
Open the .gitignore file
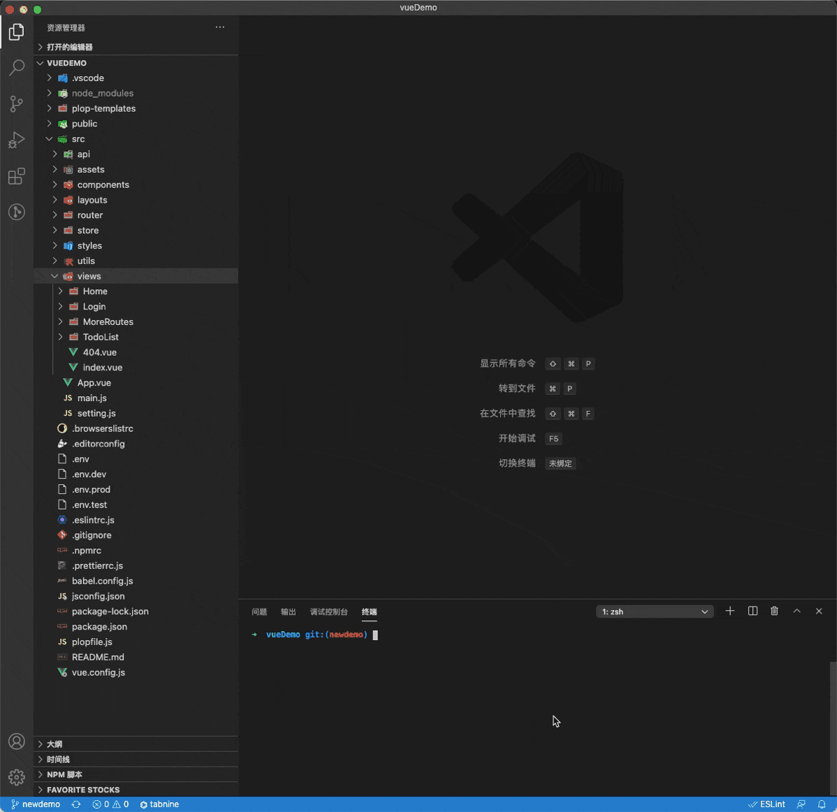(136, 535)
